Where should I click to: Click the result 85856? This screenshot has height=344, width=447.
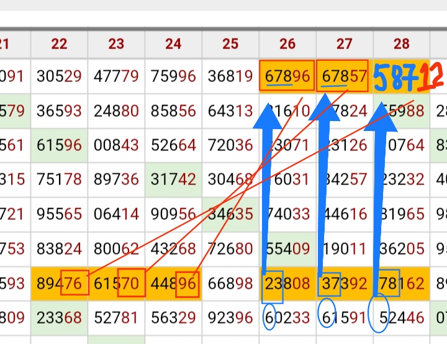[173, 111]
